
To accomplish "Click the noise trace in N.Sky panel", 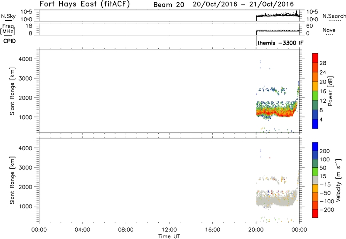I will pos(278,15).
